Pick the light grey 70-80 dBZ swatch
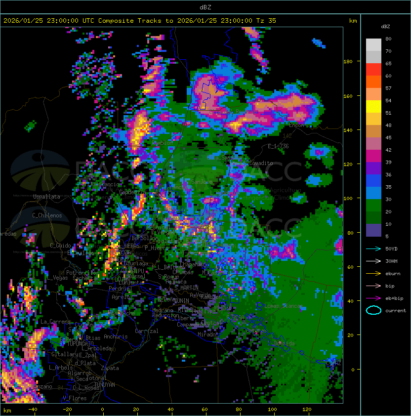 point(373,45)
